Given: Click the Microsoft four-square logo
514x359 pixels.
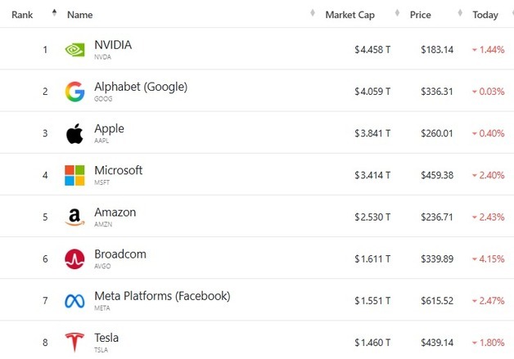Looking at the screenshot, I should (74, 175).
